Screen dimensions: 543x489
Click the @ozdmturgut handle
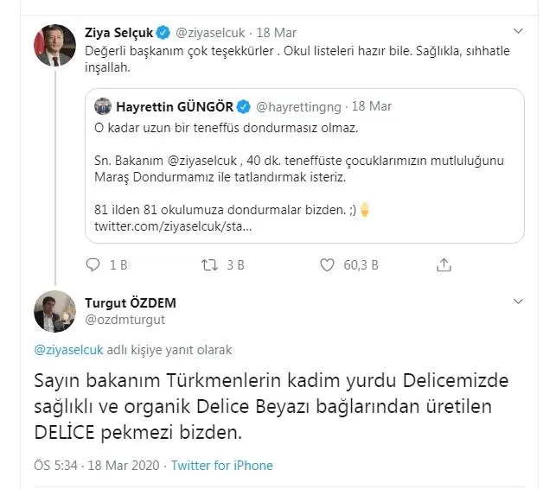125,319
